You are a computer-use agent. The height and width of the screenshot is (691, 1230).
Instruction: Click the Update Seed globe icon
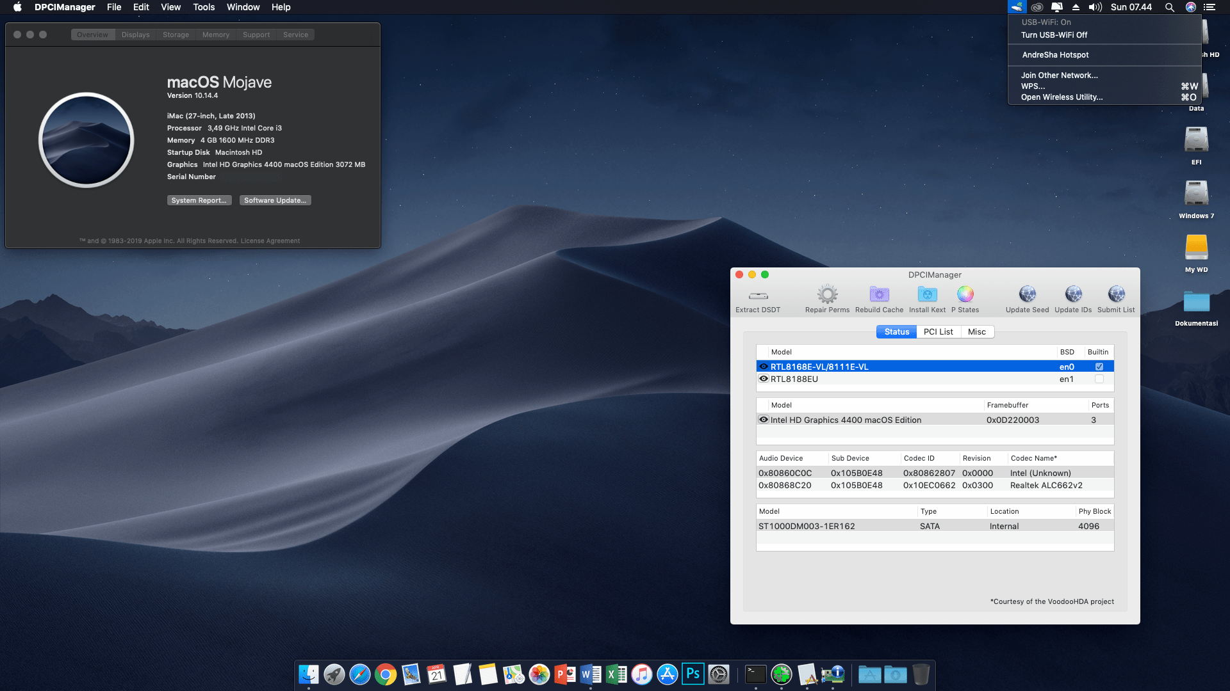(x=1027, y=295)
